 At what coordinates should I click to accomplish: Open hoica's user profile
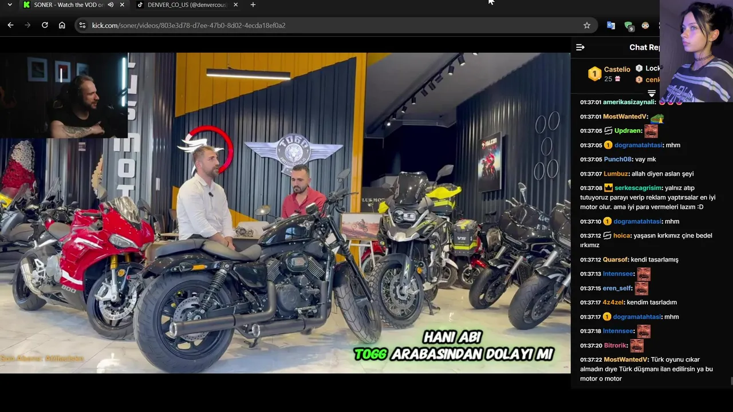(622, 236)
